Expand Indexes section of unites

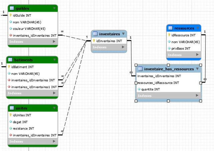pos(54,141)
